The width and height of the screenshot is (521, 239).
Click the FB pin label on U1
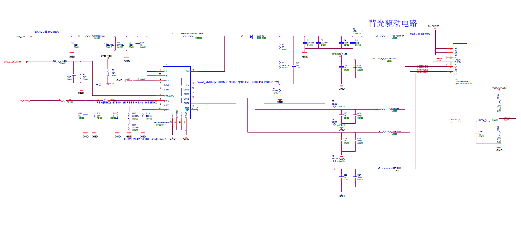(x=188, y=85)
